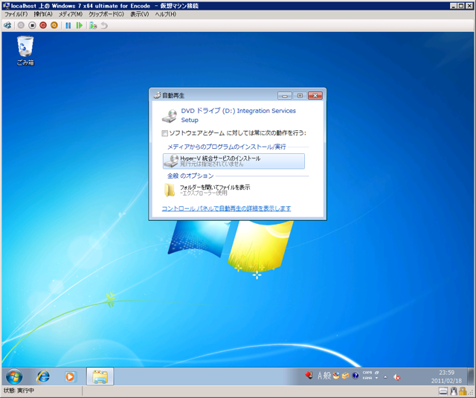Click the IME red ball language icon
The width and height of the screenshot is (476, 398).
(x=309, y=376)
